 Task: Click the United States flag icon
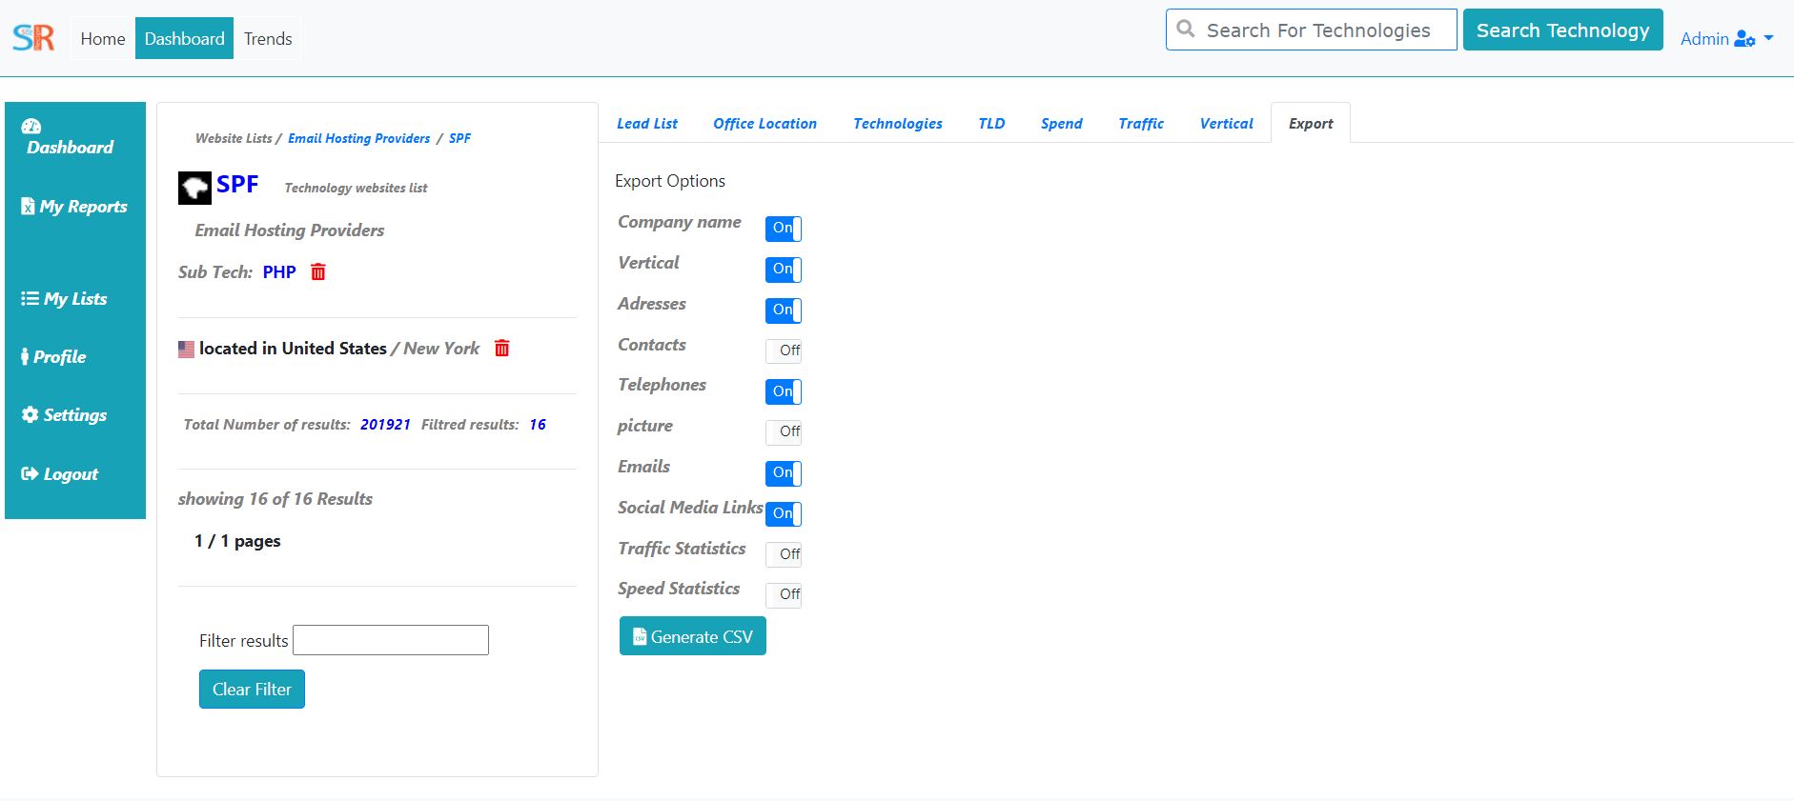click(x=186, y=350)
